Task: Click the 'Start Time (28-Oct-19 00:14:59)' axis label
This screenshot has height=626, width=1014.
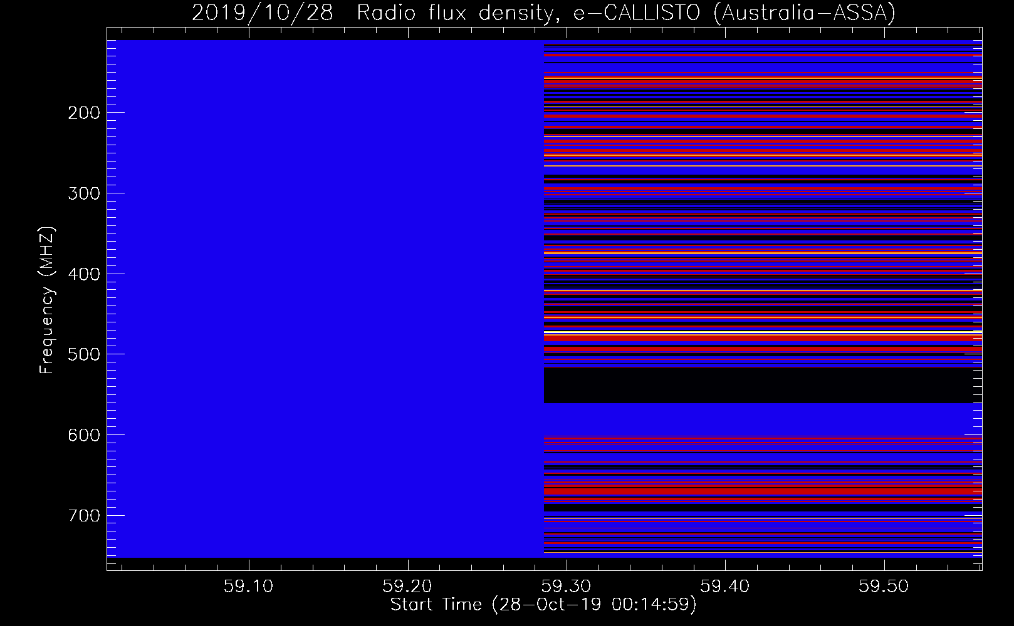Action: coord(543,605)
